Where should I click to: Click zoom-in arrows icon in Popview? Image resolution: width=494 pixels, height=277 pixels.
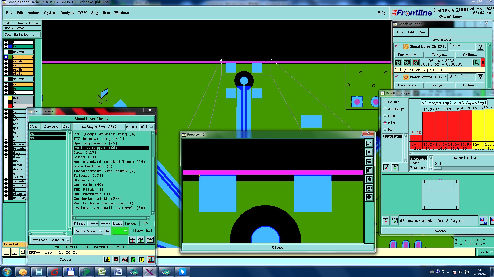pyautogui.click(x=369, y=188)
